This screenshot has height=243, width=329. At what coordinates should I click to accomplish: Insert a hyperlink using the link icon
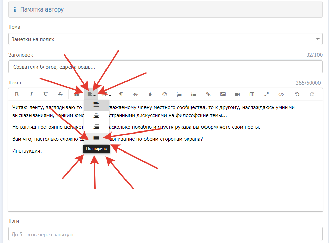click(x=208, y=94)
